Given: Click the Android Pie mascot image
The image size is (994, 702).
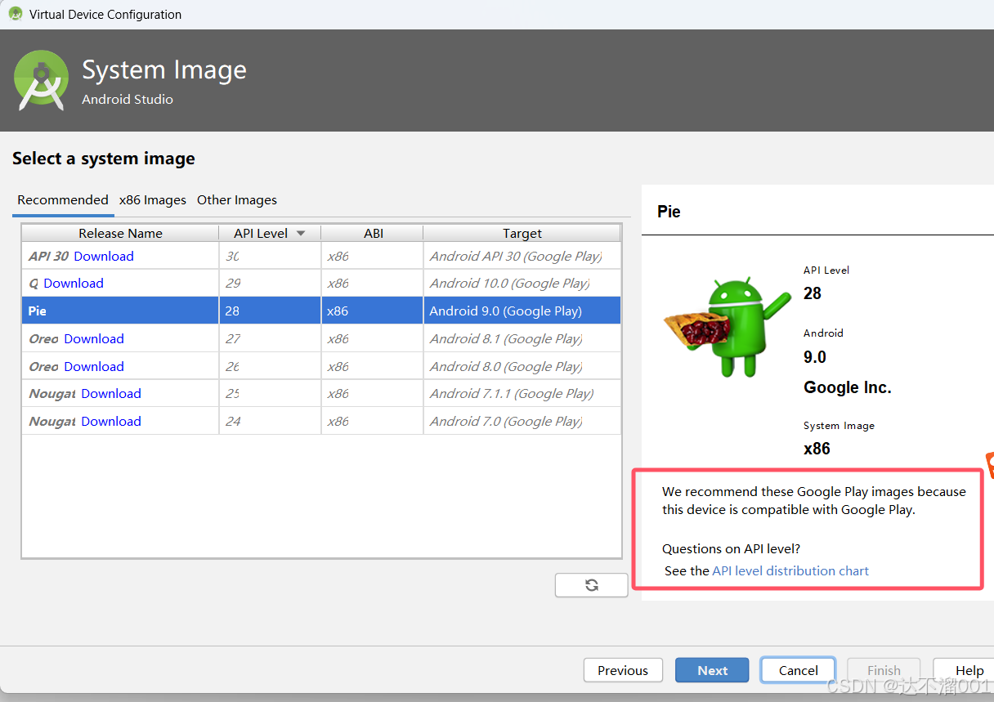Looking at the screenshot, I should point(727,326).
